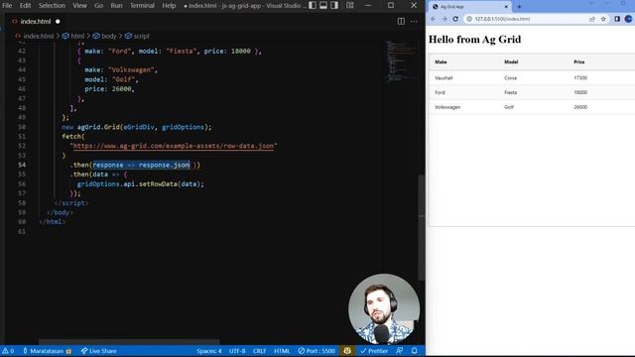
Task: Click the editor vertical scrollbar
Action: coord(421,228)
